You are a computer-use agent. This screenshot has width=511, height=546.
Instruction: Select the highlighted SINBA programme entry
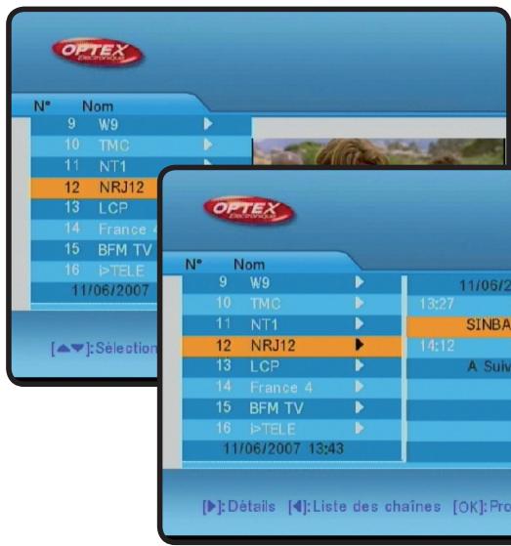point(459,325)
